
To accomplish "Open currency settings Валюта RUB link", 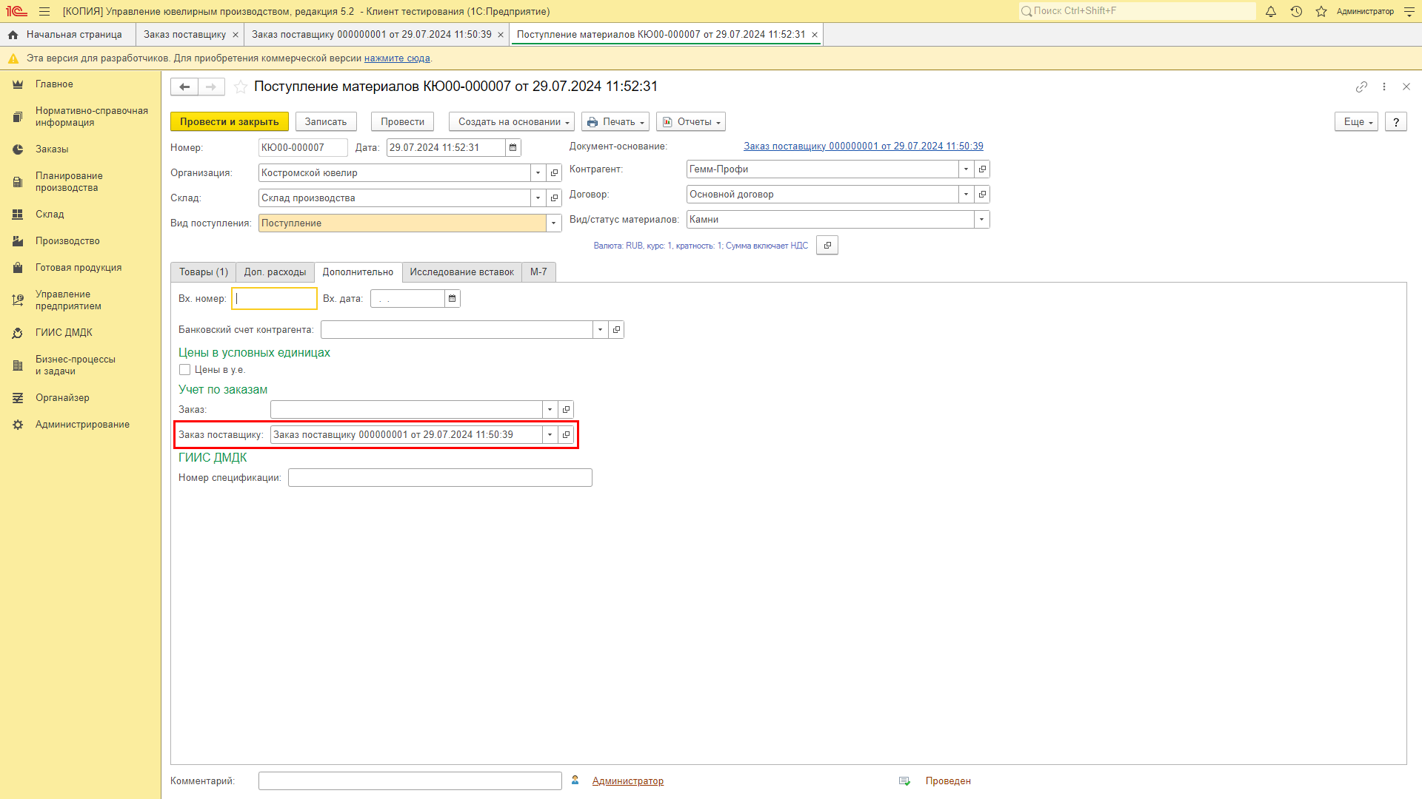I will pos(701,245).
